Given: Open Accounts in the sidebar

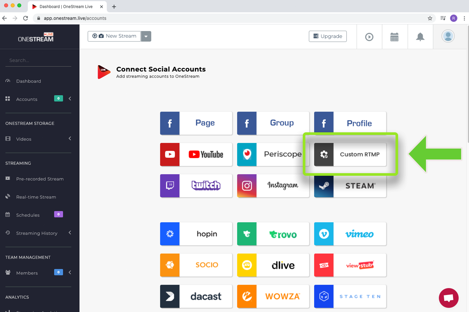Looking at the screenshot, I should pyautogui.click(x=26, y=99).
